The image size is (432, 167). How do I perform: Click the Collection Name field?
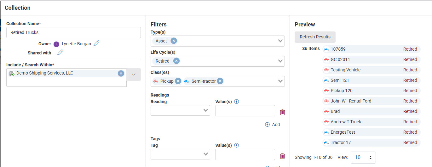coord(73,32)
